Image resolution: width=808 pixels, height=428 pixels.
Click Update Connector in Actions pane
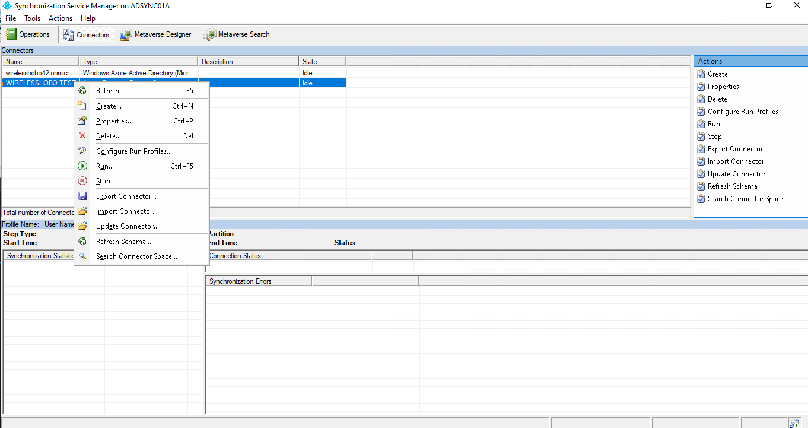736,174
